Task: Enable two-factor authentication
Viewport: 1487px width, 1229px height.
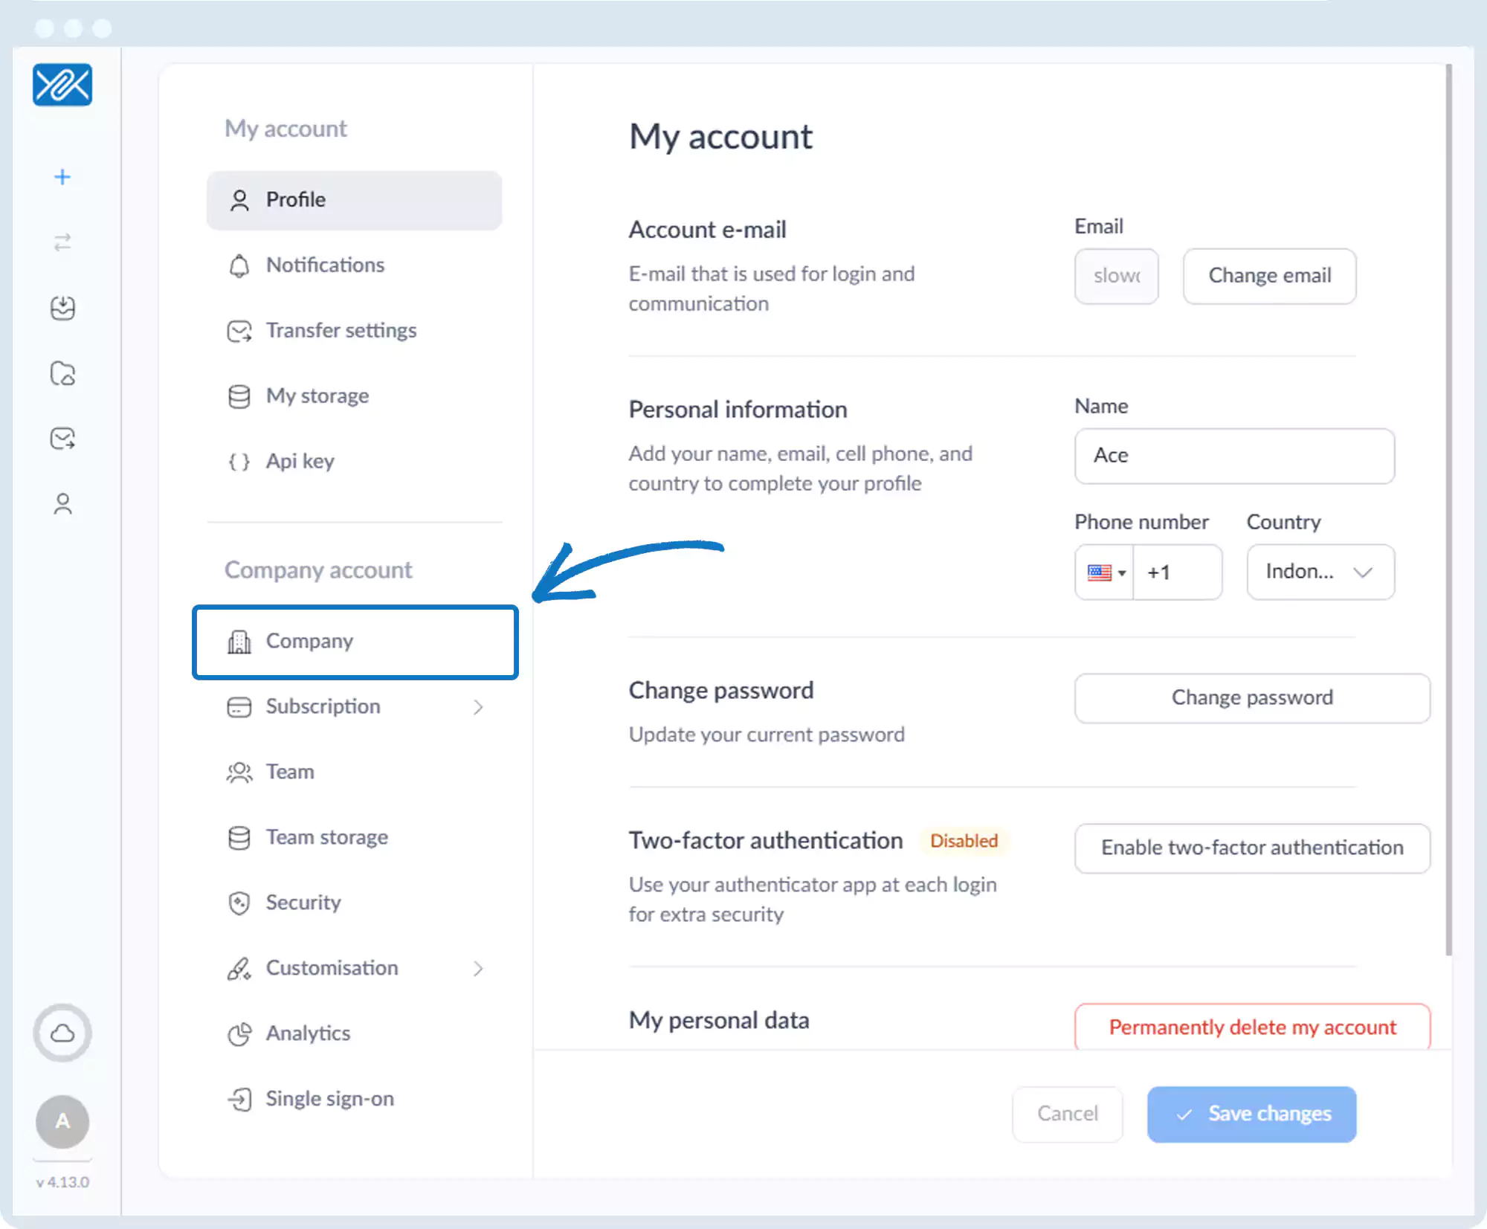Action: coord(1252,848)
